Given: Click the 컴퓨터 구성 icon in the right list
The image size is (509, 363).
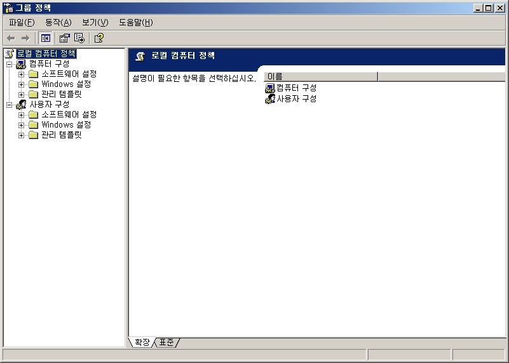Looking at the screenshot, I should tap(270, 88).
